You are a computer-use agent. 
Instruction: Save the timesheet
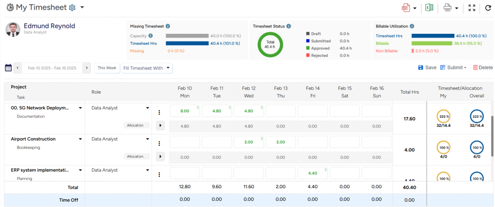click(x=427, y=68)
